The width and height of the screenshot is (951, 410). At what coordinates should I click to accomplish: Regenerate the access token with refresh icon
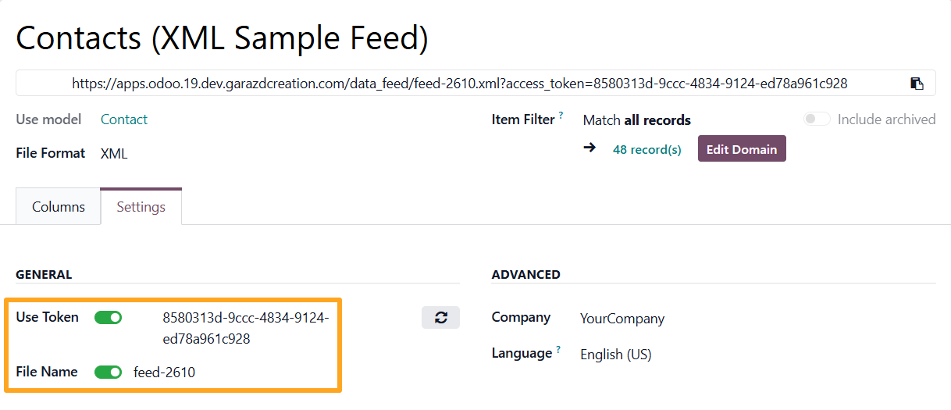pyautogui.click(x=440, y=318)
